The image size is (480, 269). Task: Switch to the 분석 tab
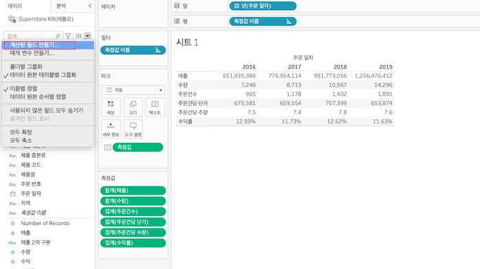coord(61,5)
